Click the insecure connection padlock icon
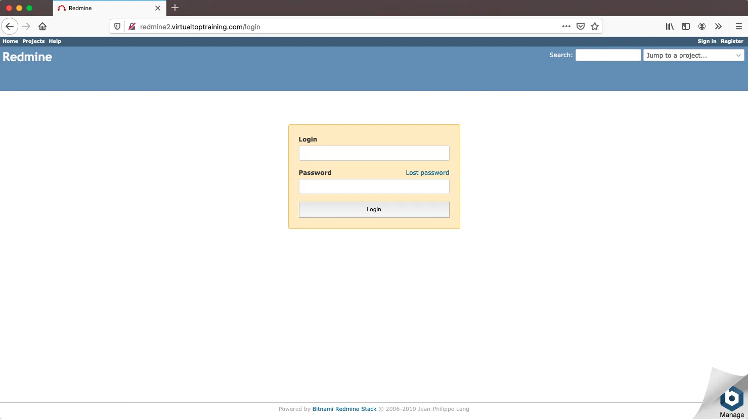 tap(131, 27)
